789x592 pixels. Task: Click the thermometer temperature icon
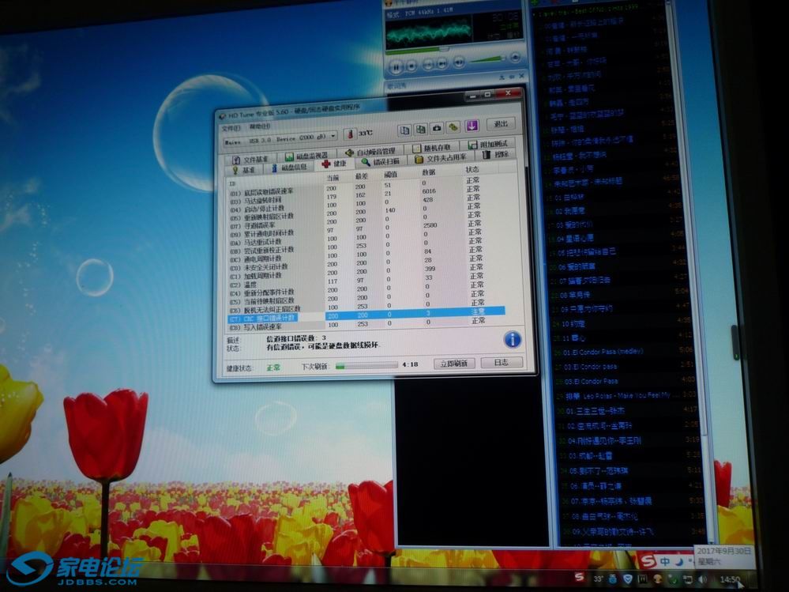(x=350, y=135)
